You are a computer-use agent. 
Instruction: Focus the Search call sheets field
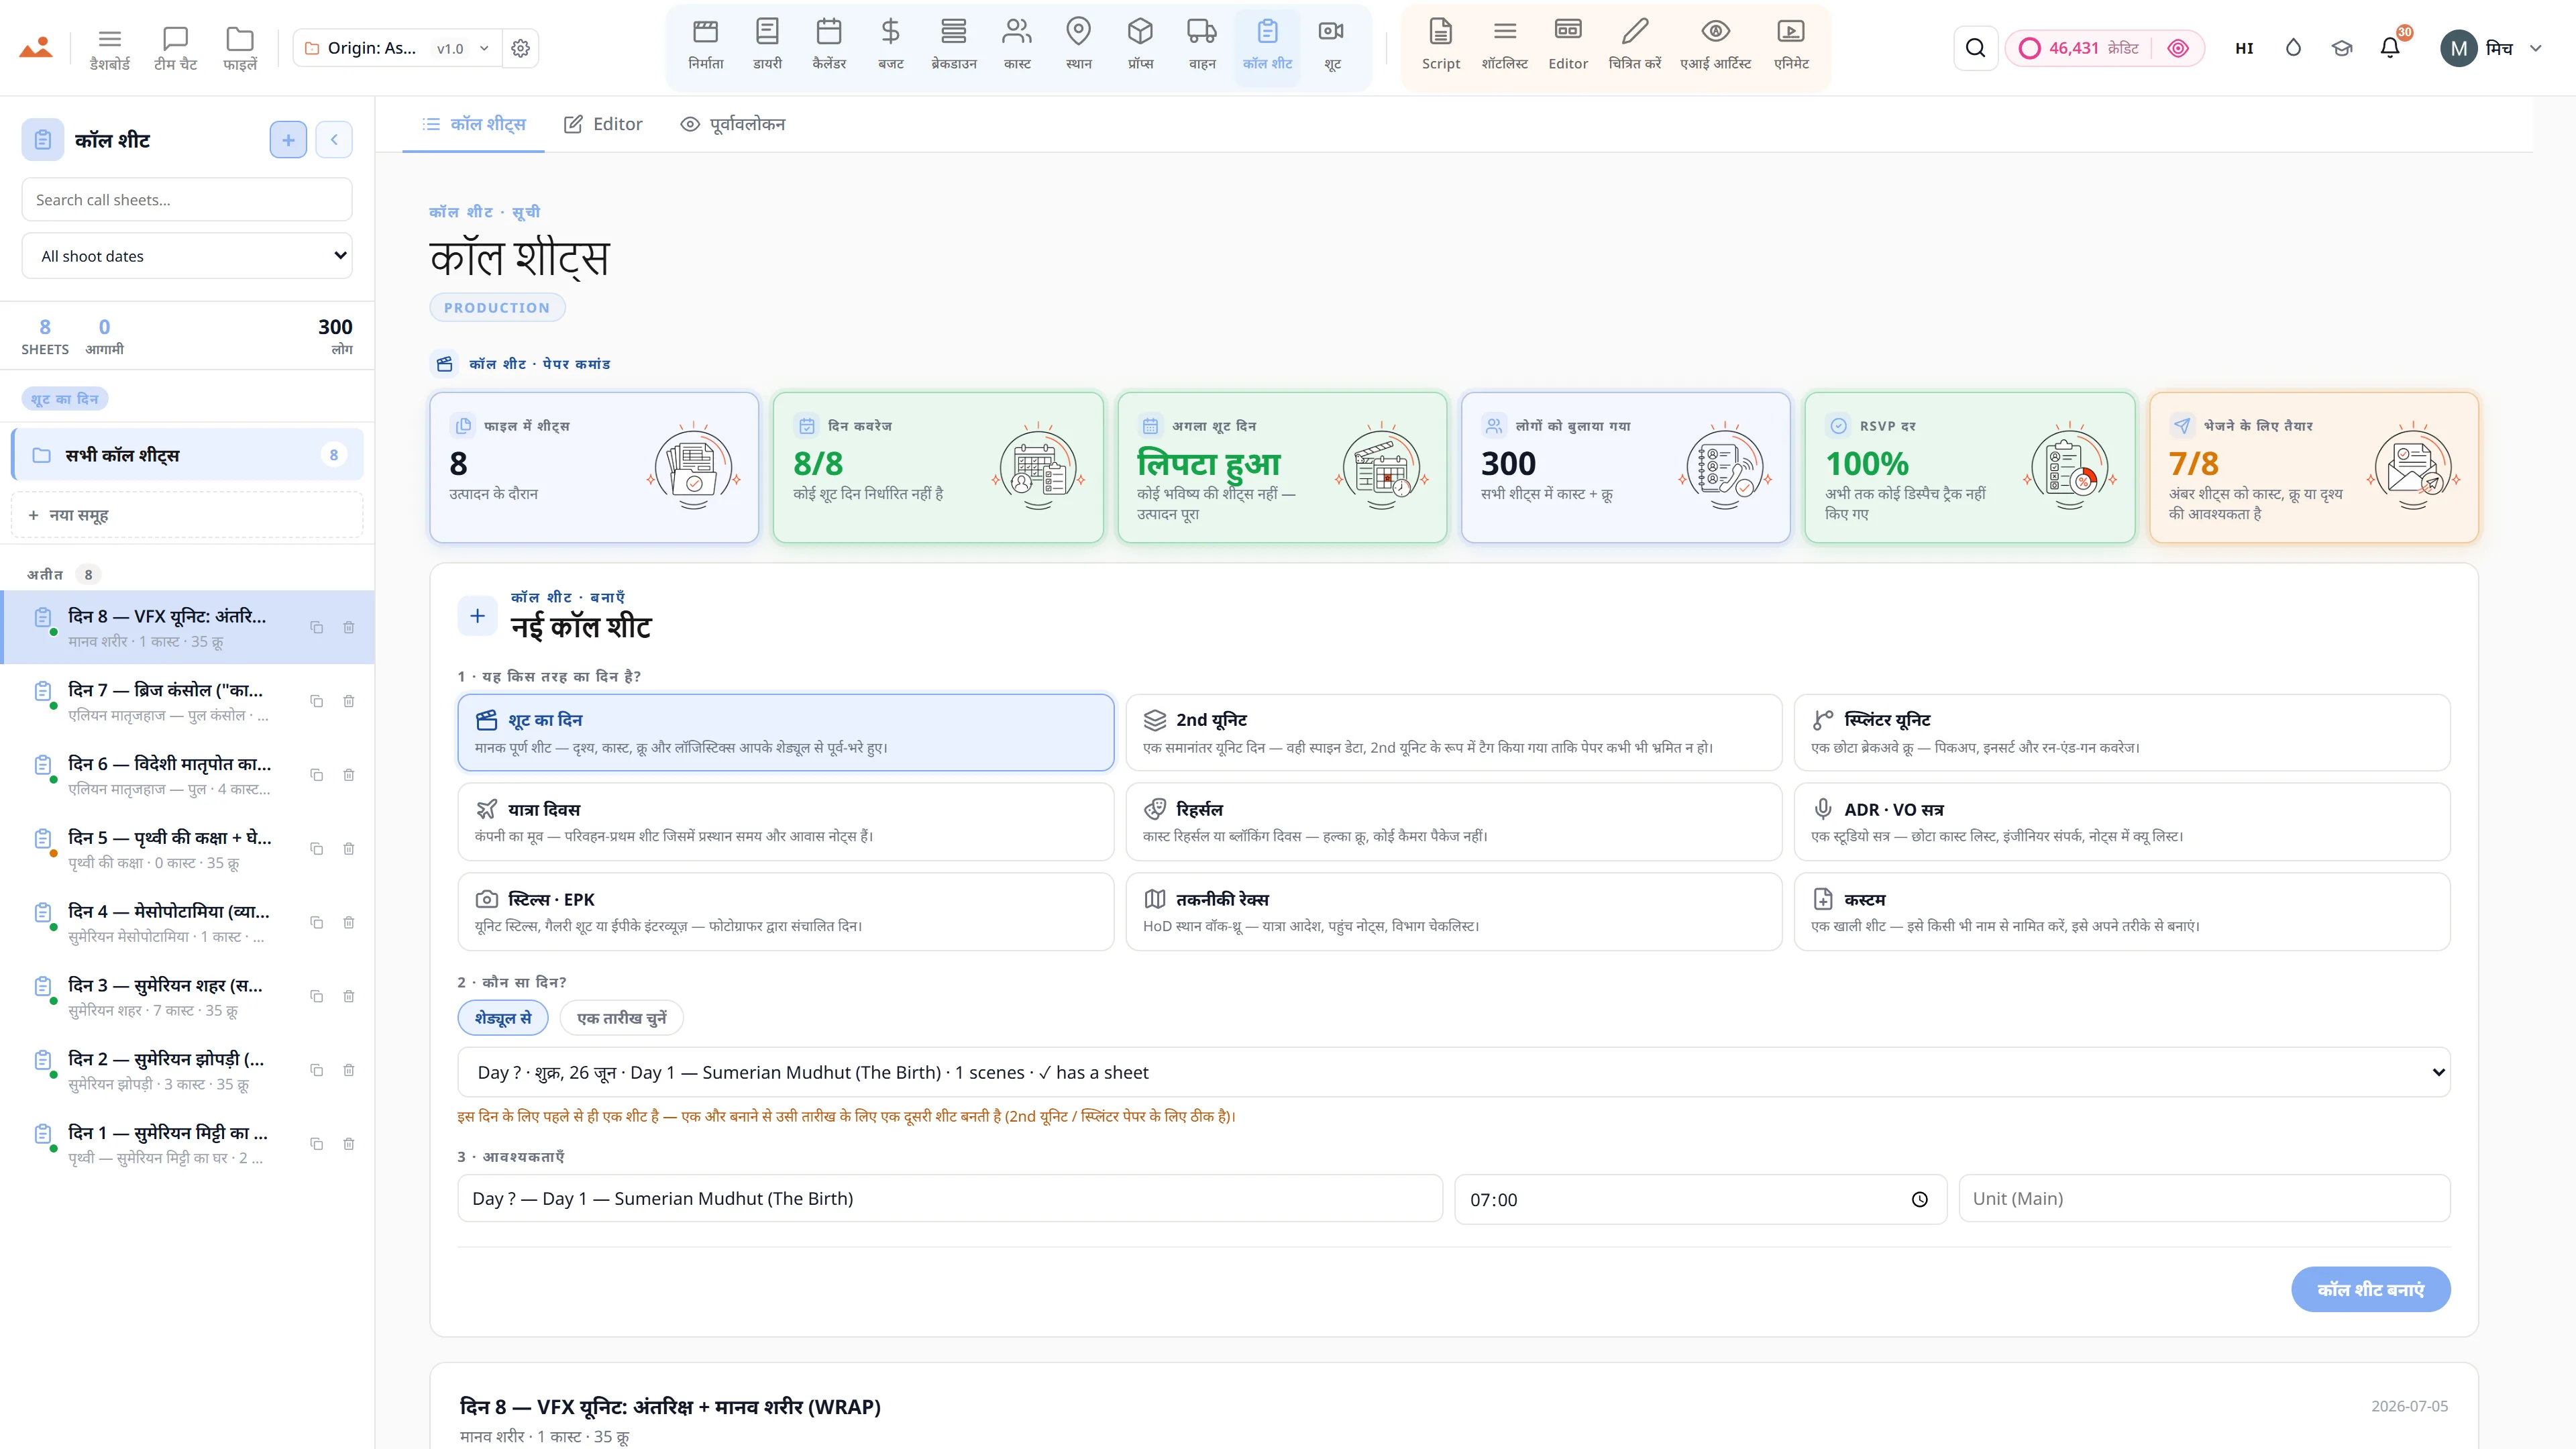[187, 199]
